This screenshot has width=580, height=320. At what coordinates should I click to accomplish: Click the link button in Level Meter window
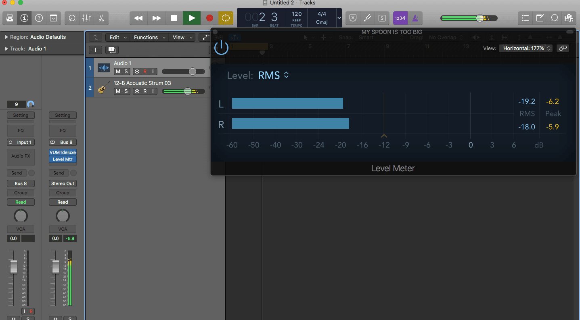(x=563, y=48)
